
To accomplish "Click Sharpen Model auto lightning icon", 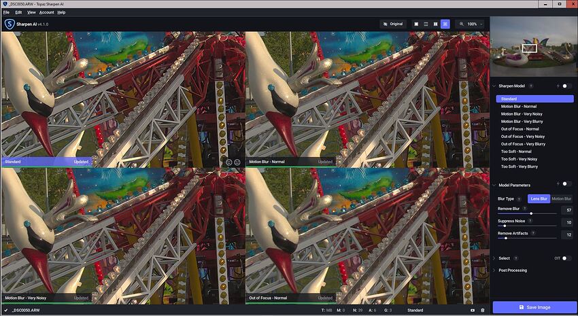I will (x=558, y=86).
